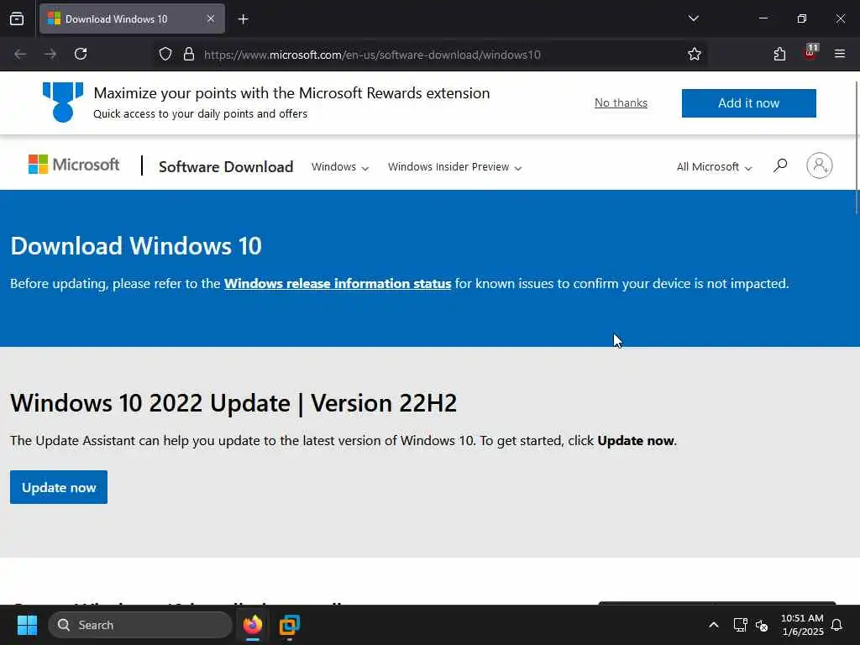Viewport: 860px width, 645px height.
Task: Show the list all tabs dropdown
Action: click(x=693, y=18)
